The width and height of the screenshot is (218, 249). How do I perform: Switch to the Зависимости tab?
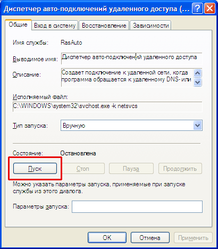150,26
